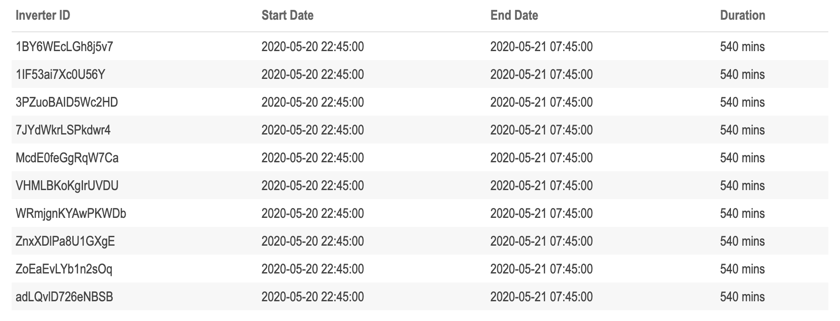Click start date of 1BY6WEcLGh8j5v7 row
The width and height of the screenshot is (840, 321).
click(313, 47)
